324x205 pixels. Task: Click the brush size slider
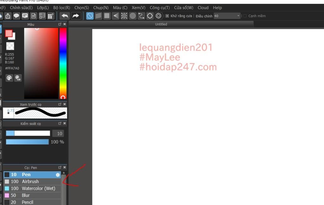pyautogui.click(x=28, y=133)
